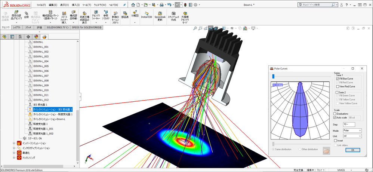Open the 編集(E) menu
373x172 pixels.
pyautogui.click(x=53, y=5)
